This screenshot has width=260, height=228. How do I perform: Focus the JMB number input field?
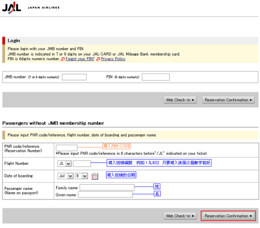pos(74,77)
